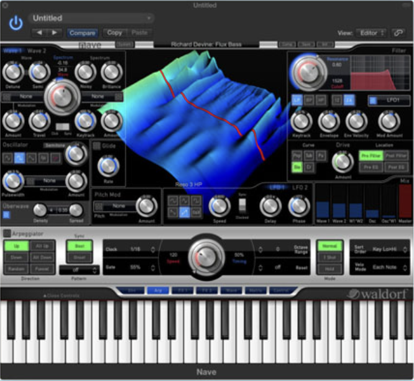This screenshot has width=414, height=381.
Task: Toggle the Überwave enable box
Action: pyautogui.click(x=6, y=215)
